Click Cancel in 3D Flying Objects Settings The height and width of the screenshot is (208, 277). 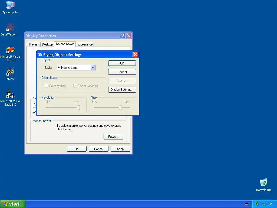[122, 72]
